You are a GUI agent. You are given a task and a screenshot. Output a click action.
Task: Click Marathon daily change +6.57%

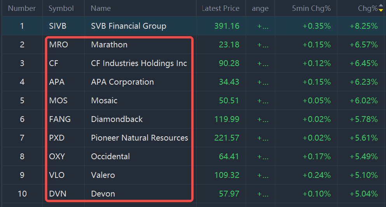(x=363, y=45)
